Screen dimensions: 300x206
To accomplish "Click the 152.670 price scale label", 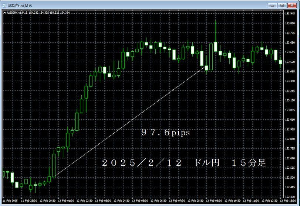I will point(290,158).
